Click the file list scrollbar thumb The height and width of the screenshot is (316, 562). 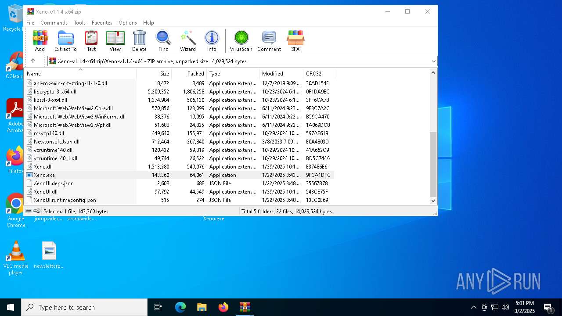point(433,164)
